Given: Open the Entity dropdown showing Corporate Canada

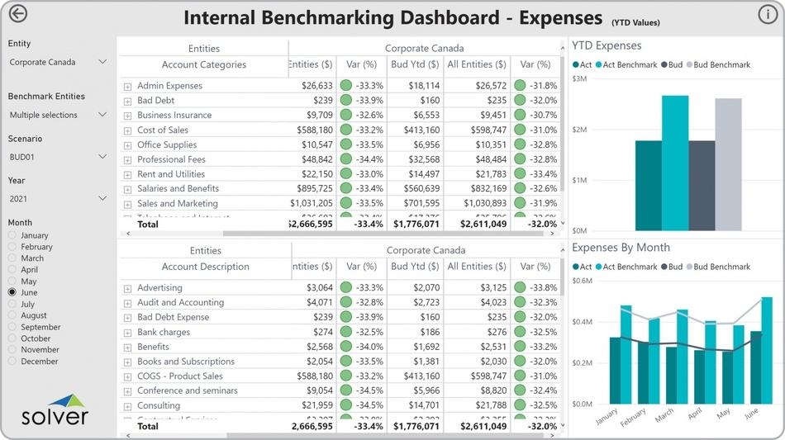Looking at the screenshot, I should 58,62.
